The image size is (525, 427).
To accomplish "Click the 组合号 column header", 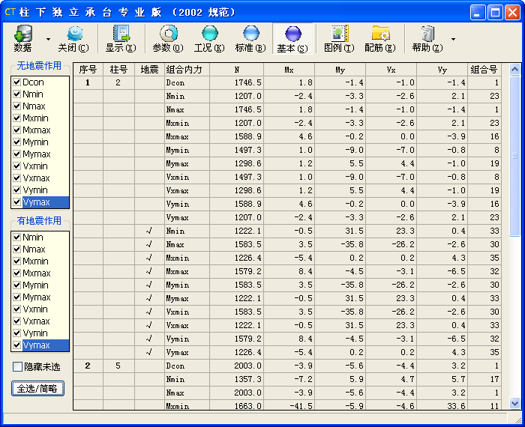I will [x=484, y=70].
